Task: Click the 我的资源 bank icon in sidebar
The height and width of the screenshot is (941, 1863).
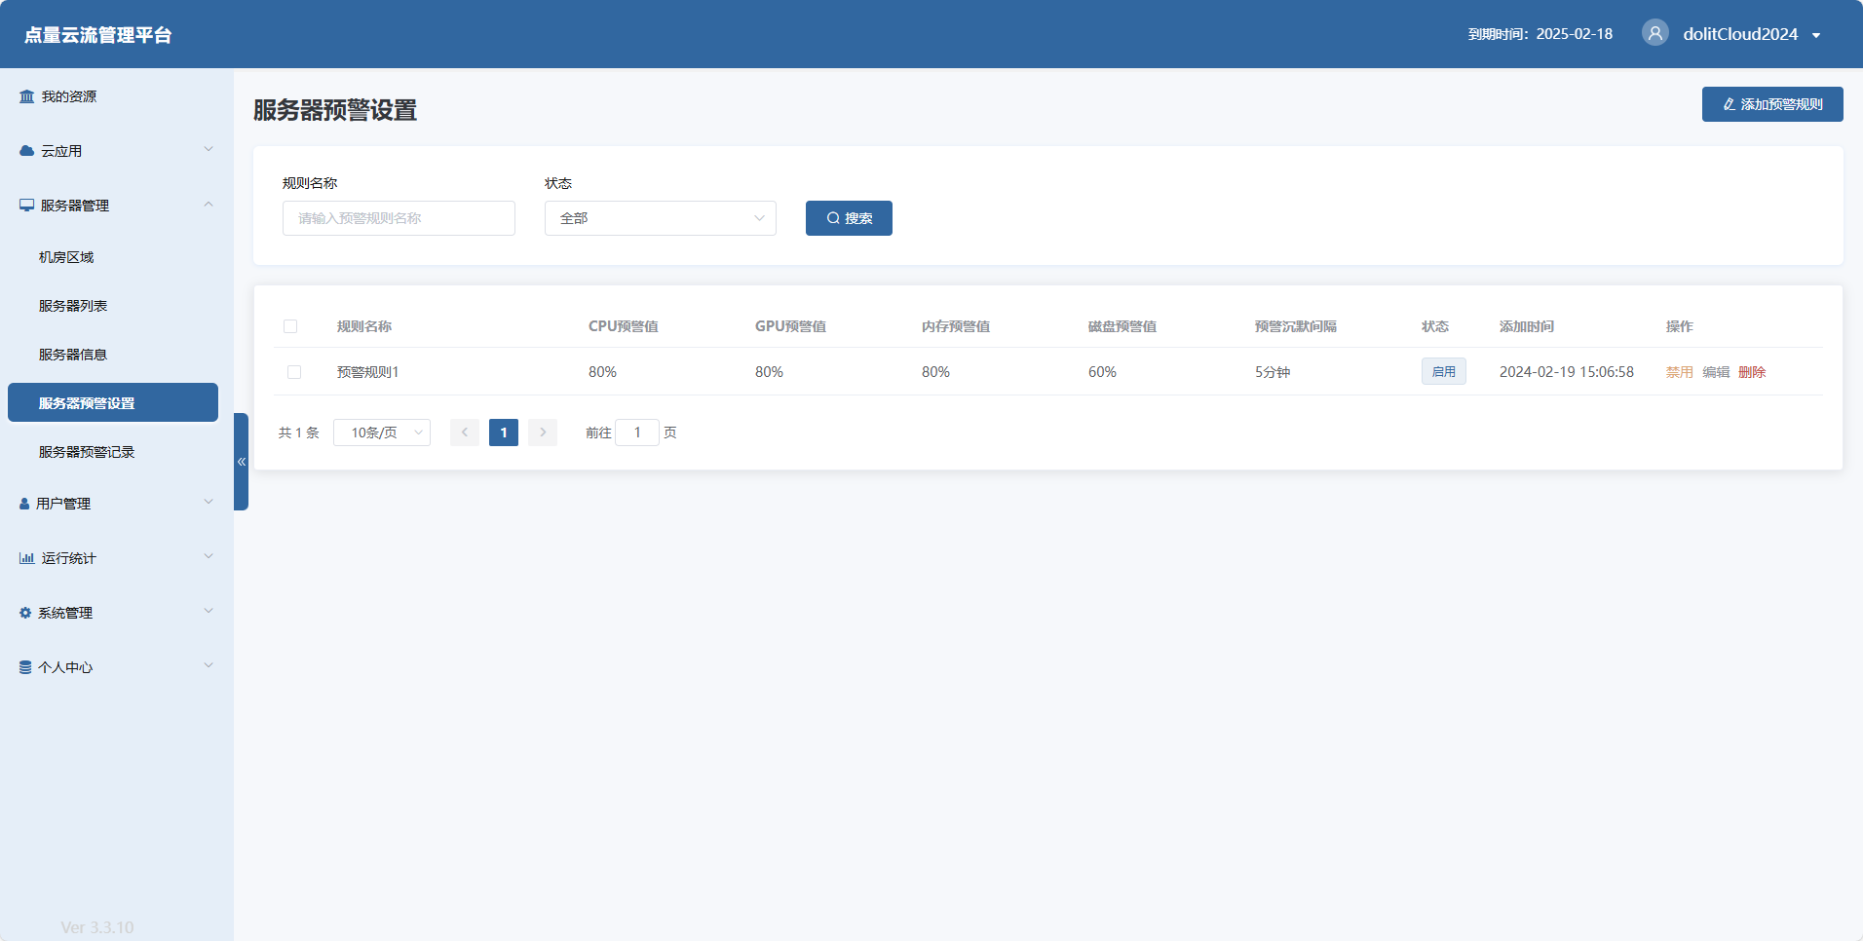Action: (x=27, y=96)
